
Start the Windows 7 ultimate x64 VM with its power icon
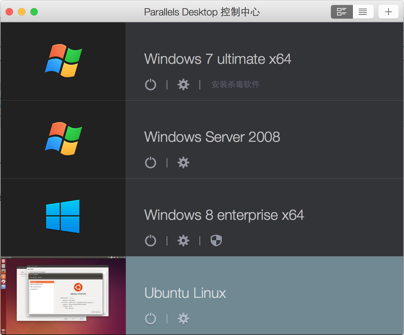pyautogui.click(x=151, y=85)
